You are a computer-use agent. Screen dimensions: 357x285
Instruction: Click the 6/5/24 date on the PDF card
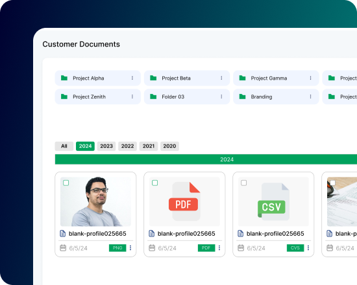(167, 248)
